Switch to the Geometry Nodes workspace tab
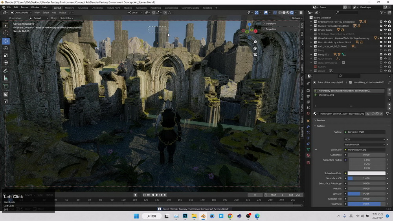The image size is (393, 221). 190,8
